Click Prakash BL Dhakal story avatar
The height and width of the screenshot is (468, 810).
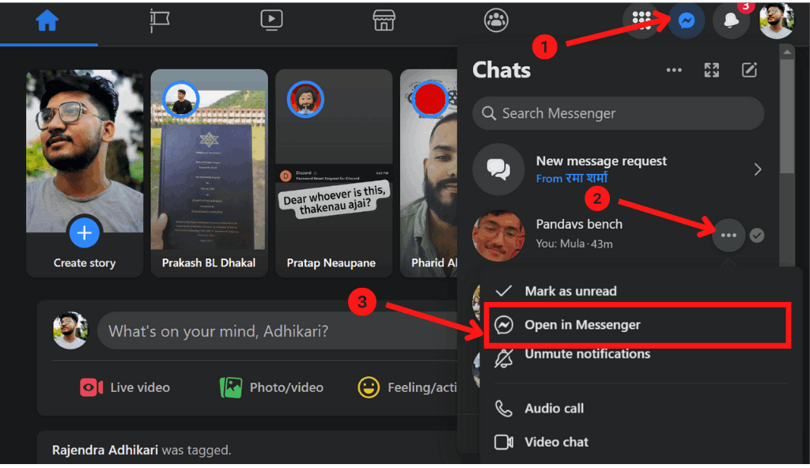coord(181,99)
